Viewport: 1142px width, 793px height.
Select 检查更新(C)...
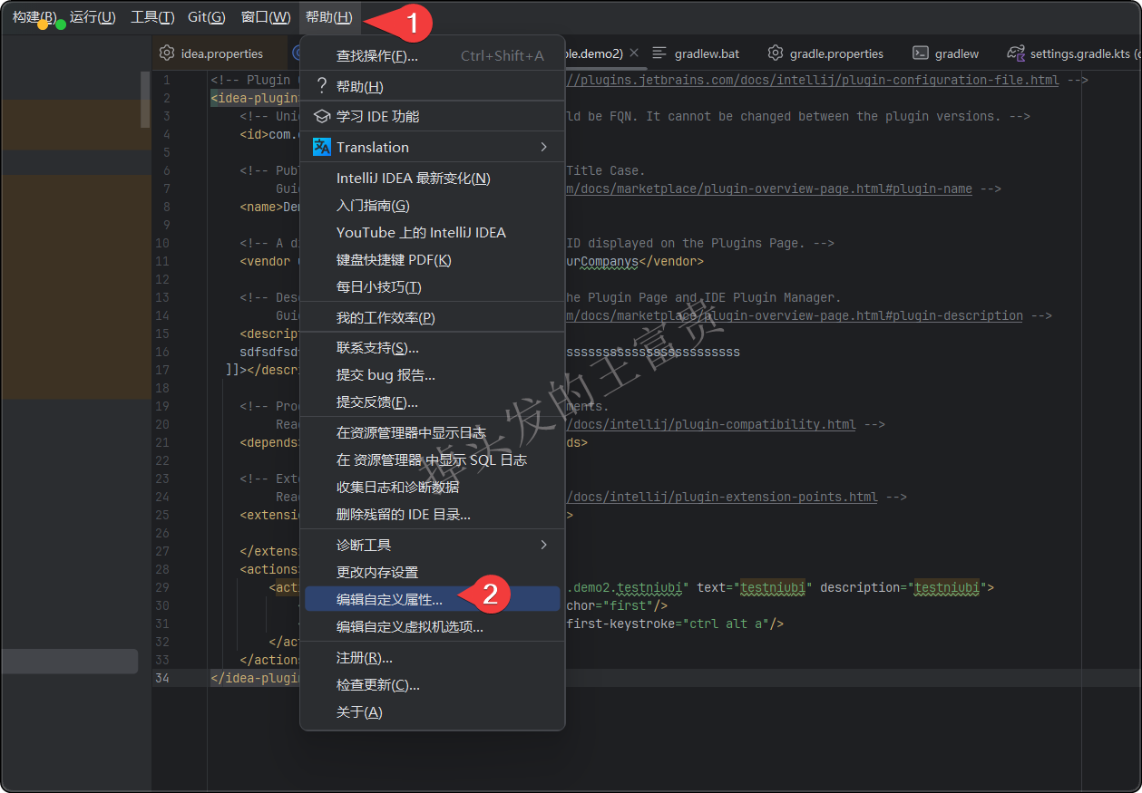(433, 685)
